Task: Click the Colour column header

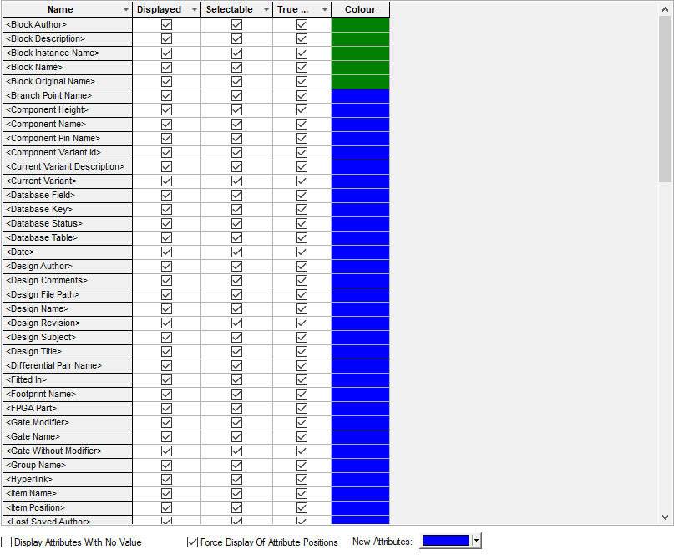Action: pyautogui.click(x=360, y=10)
